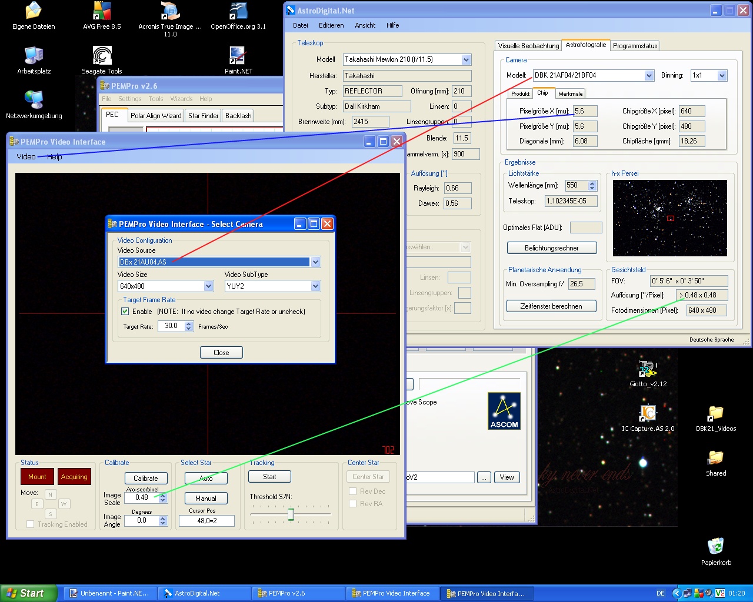Open Netzwerkumgebung desktop icon
This screenshot has height=602, width=753.
(x=34, y=105)
